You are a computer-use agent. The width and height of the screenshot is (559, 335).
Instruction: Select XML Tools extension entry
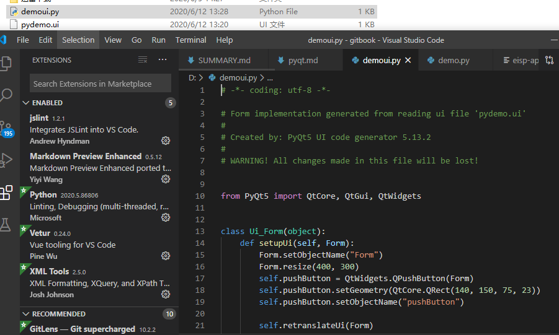(99, 283)
